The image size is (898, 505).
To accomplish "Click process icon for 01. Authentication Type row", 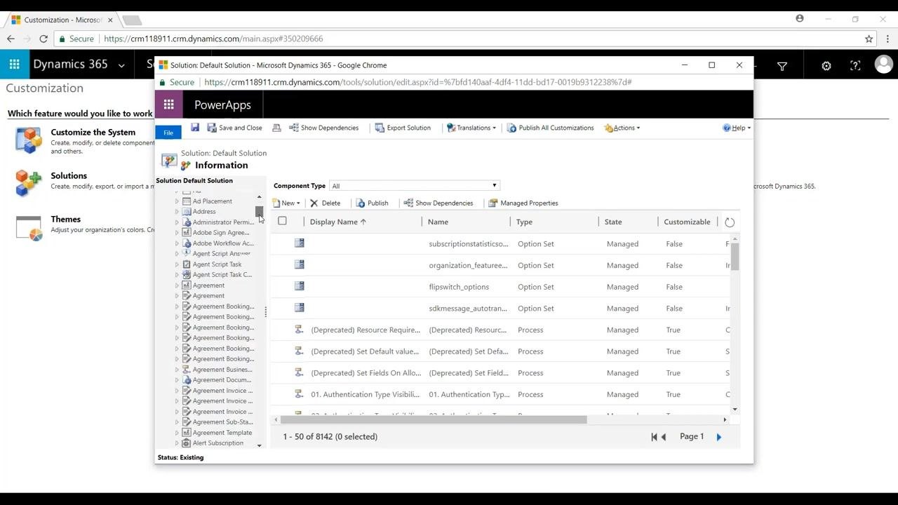I will point(299,394).
